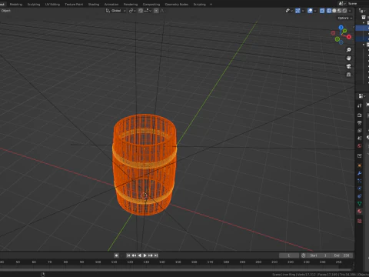Image resolution: width=369 pixels, height=277 pixels.
Task: Toggle proportional editing button
Action: coord(156,11)
